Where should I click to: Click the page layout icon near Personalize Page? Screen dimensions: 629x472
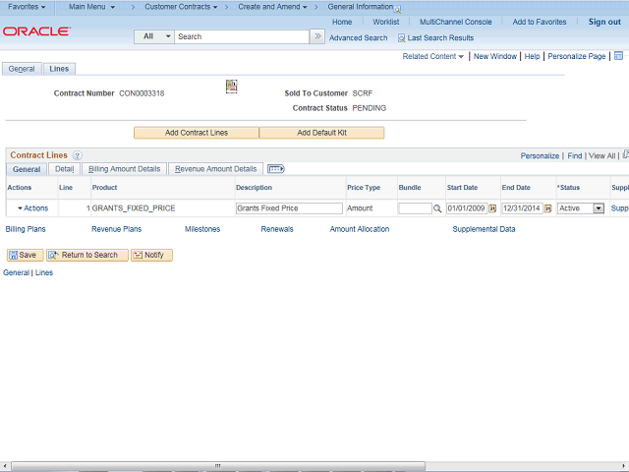tap(618, 56)
